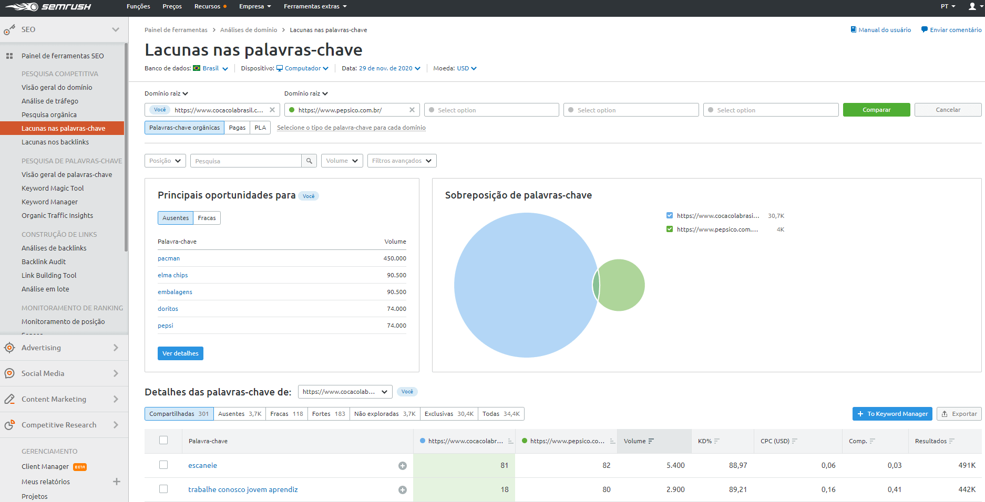
Task: Switch to Exclusivas 30,4K tab
Action: 449,414
